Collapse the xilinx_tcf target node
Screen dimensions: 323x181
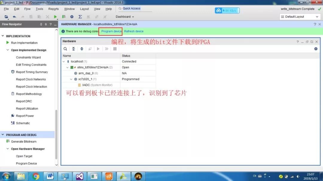pos(67,67)
